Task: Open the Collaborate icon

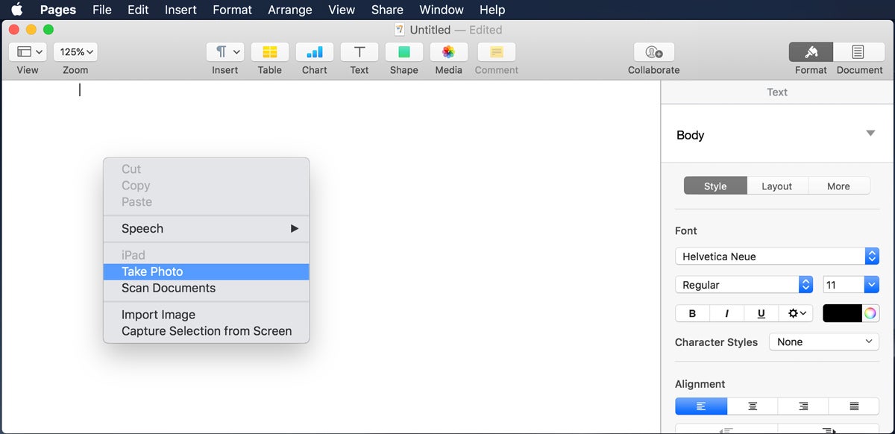Action: click(x=654, y=51)
